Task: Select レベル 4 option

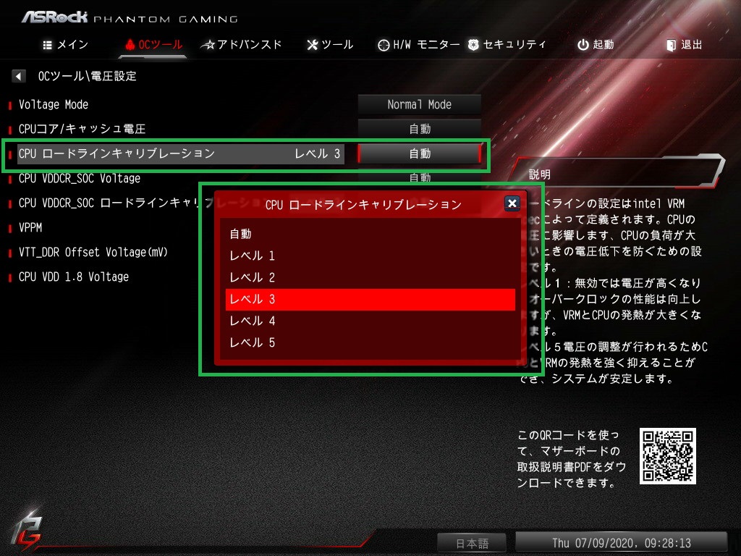Action: tap(370, 321)
